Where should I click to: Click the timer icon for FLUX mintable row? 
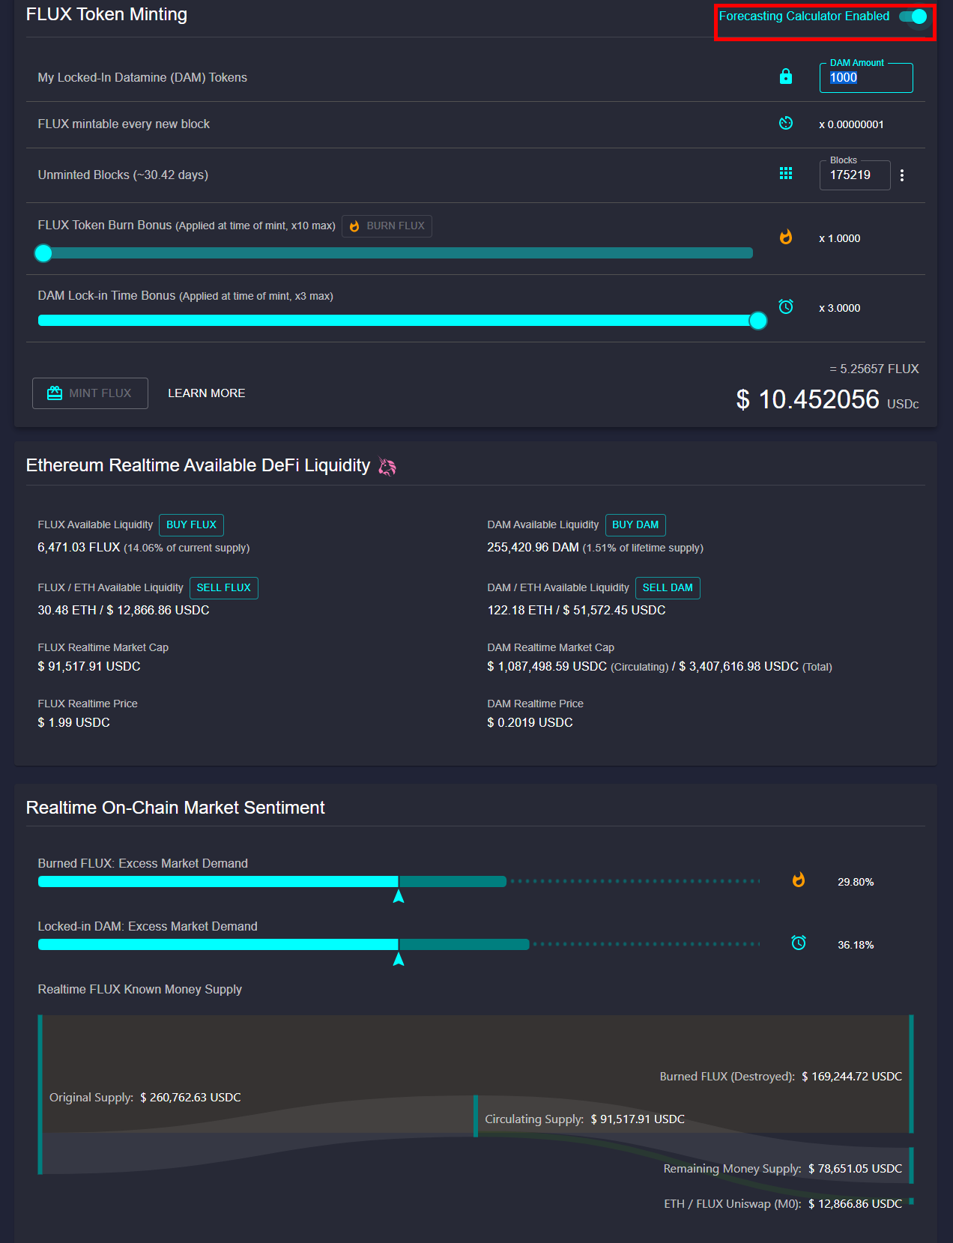click(786, 123)
